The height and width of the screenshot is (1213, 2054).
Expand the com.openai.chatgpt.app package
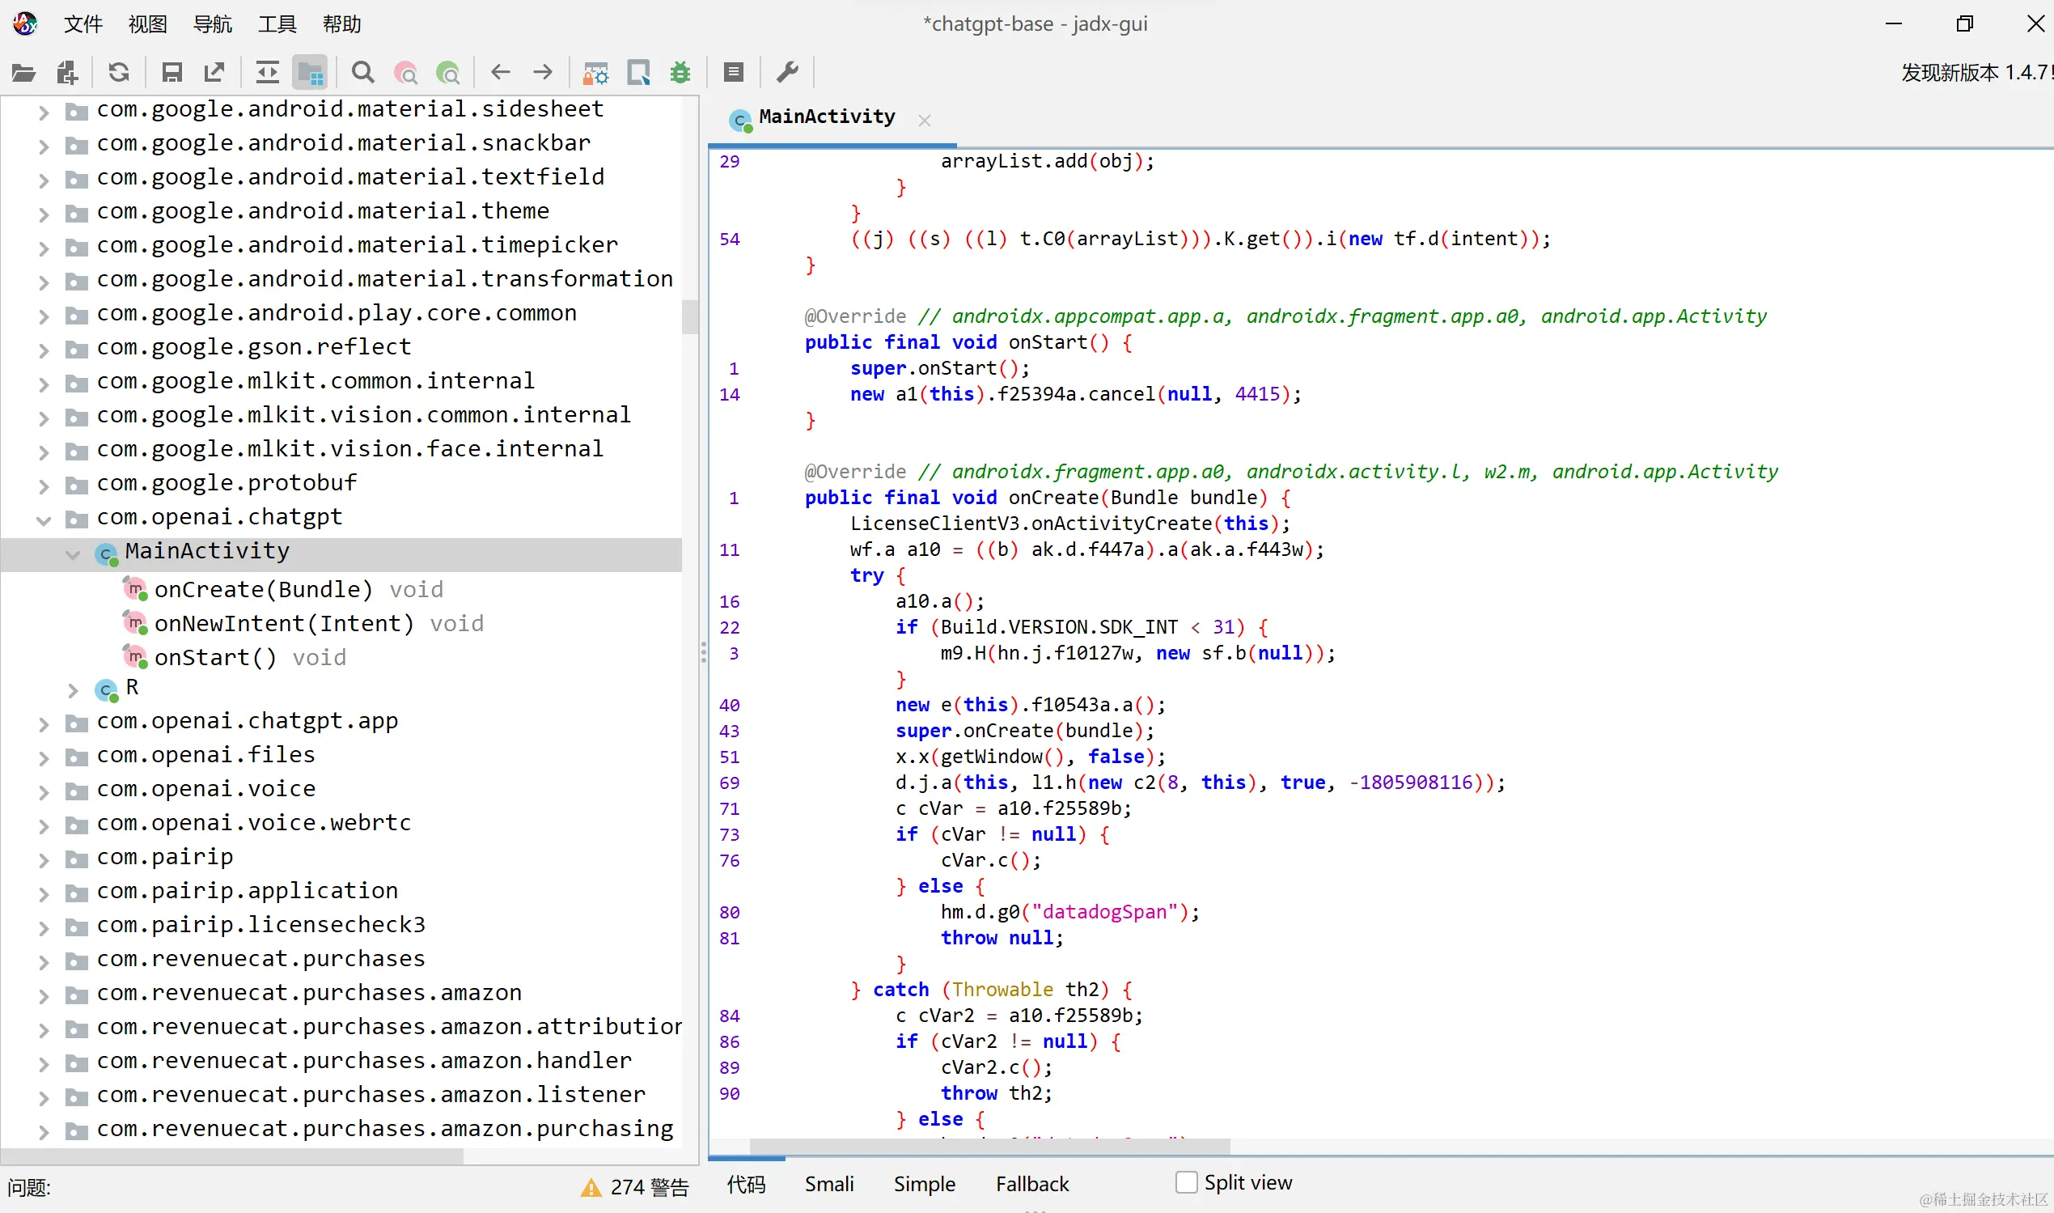pyautogui.click(x=44, y=724)
